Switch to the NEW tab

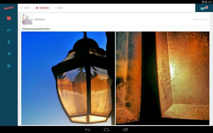59,8
